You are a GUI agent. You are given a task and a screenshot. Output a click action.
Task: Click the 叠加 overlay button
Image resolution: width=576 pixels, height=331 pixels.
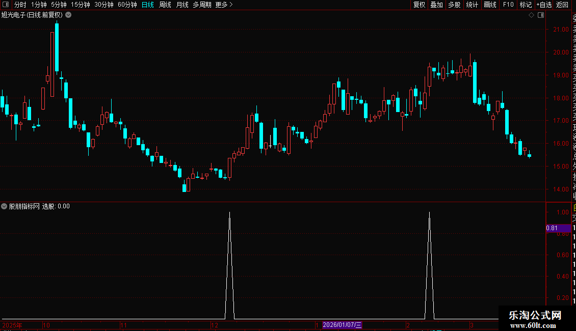(437, 5)
